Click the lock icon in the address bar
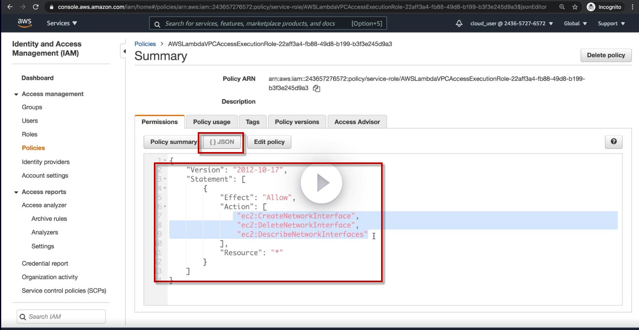Viewport: 639px width, 330px height. 51,7
